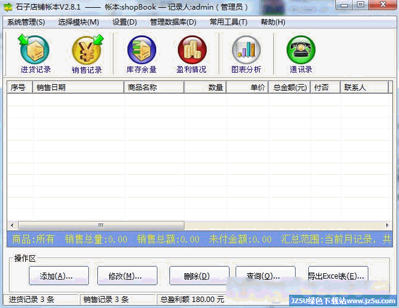Screen dimensions: 399x308
Task: Click the scrollbar left arrow
Action: tap(11, 225)
